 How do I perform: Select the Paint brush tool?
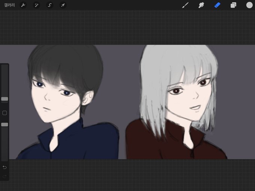coord(185,5)
